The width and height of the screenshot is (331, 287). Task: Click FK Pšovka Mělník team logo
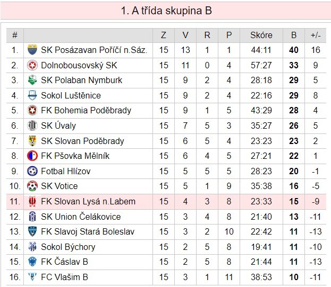point(32,156)
